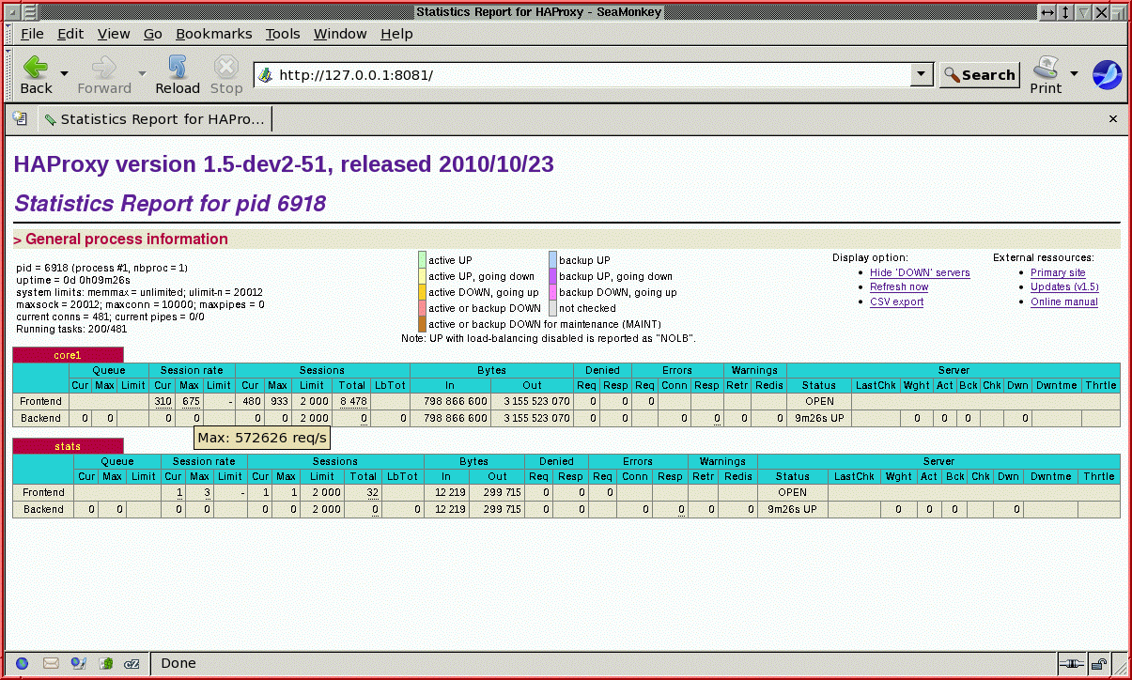The height and width of the screenshot is (680, 1132).
Task: Open the Print button dropdown arrow
Action: [x=1074, y=73]
